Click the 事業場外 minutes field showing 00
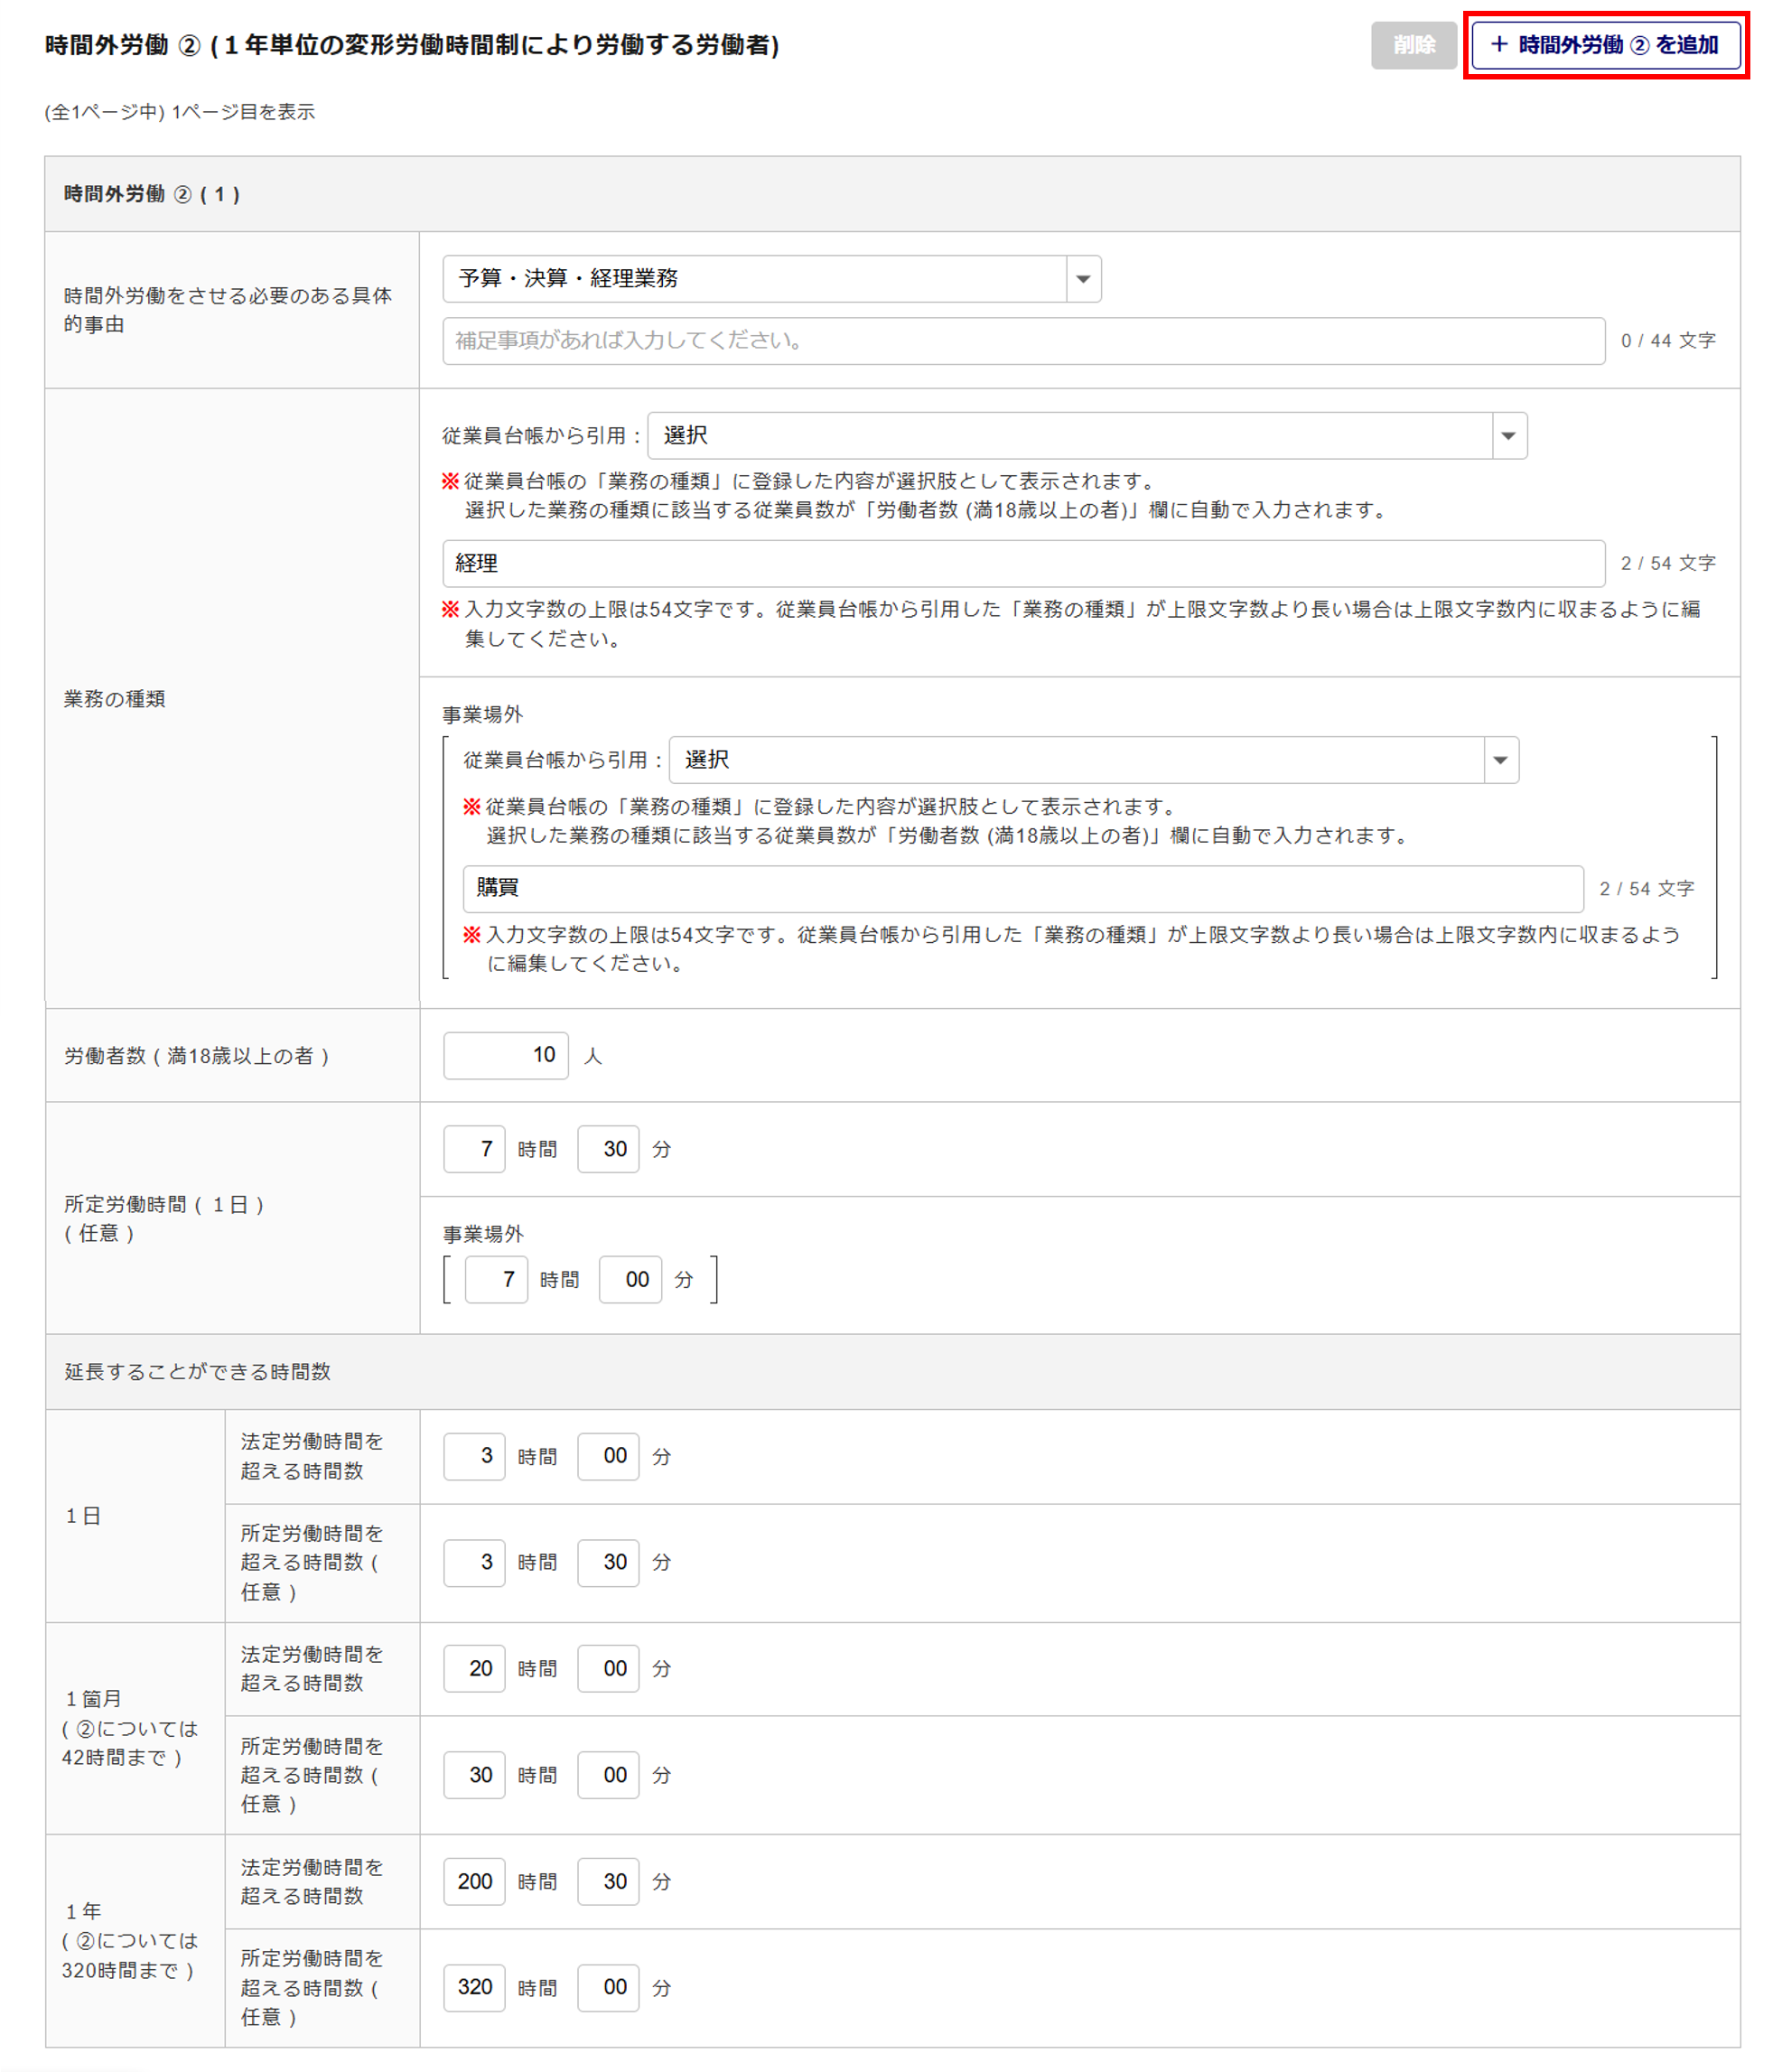Screen dimensions: 1782x2072 pyautogui.click(x=630, y=1279)
